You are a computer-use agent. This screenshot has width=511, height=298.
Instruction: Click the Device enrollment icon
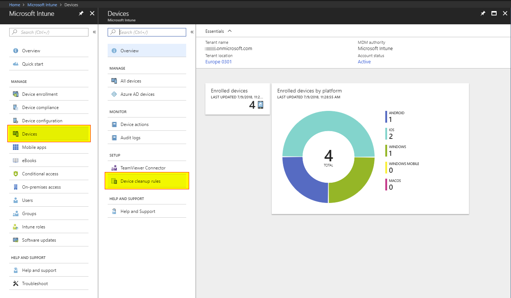tap(15, 94)
